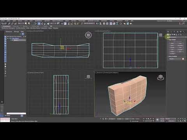
Task: Jump to the start frame button
Action: coord(144,119)
